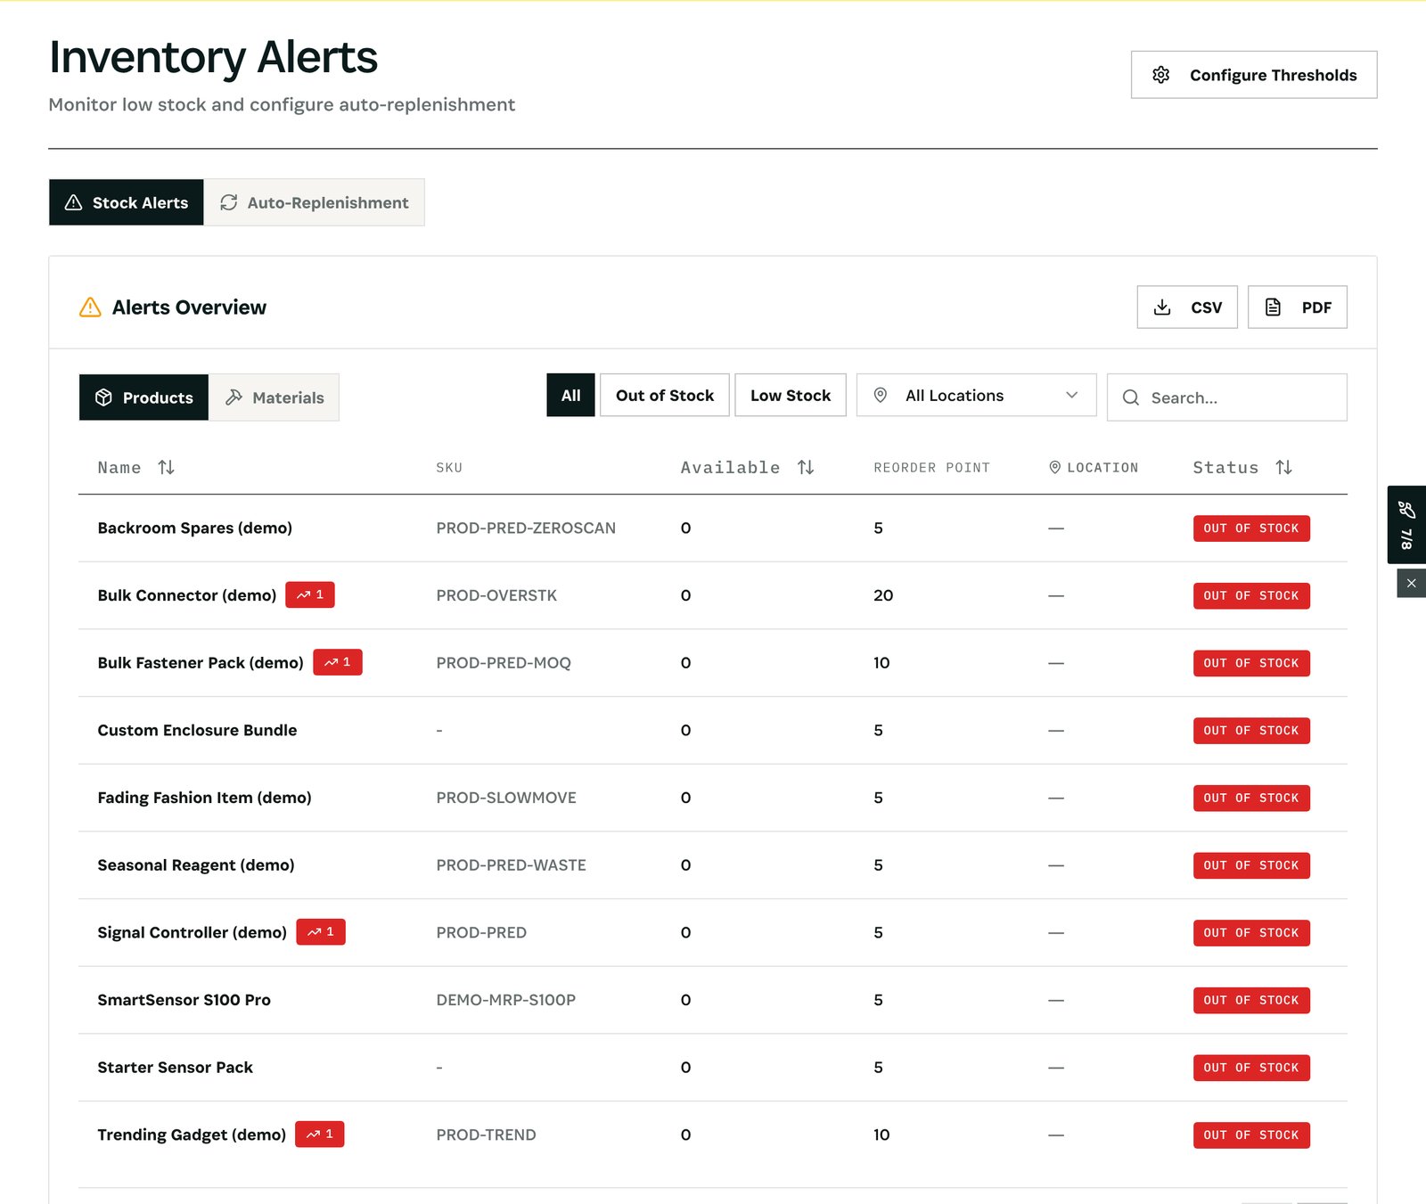Focus the Search field

click(x=1227, y=397)
